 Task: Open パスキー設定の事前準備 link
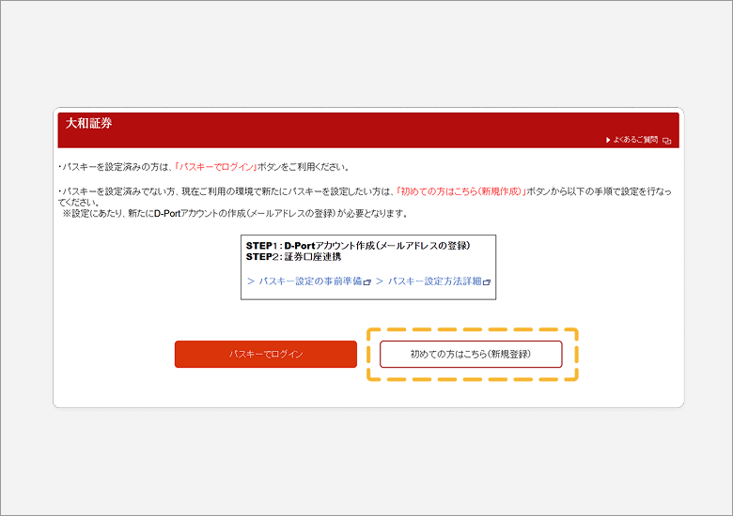[310, 281]
